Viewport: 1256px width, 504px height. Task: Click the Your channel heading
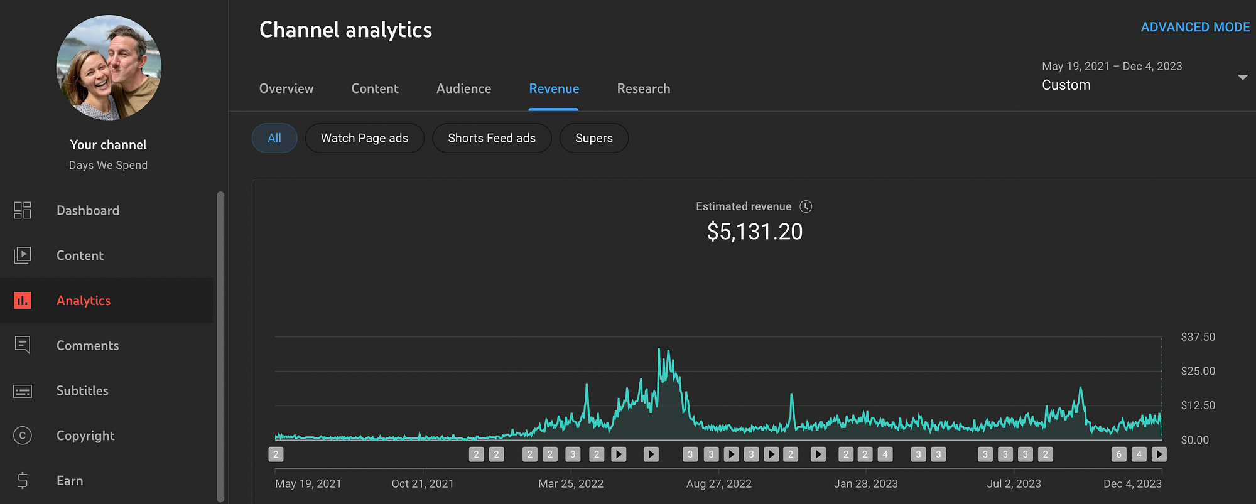(x=109, y=145)
